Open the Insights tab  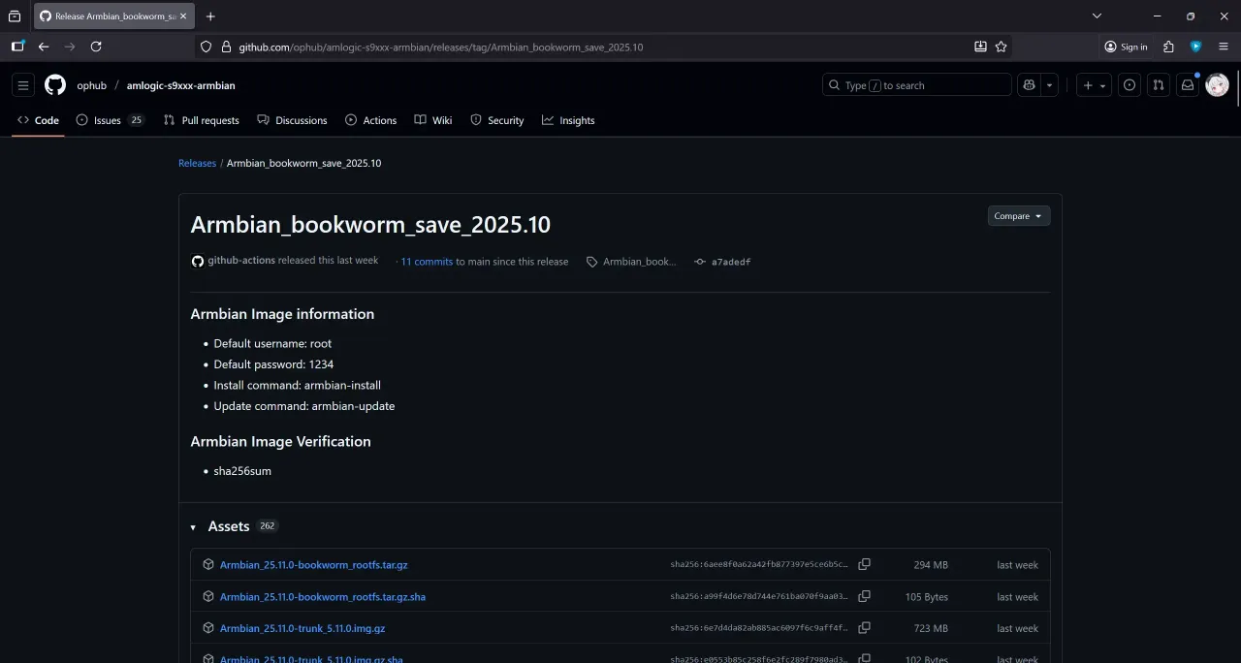tap(568, 120)
